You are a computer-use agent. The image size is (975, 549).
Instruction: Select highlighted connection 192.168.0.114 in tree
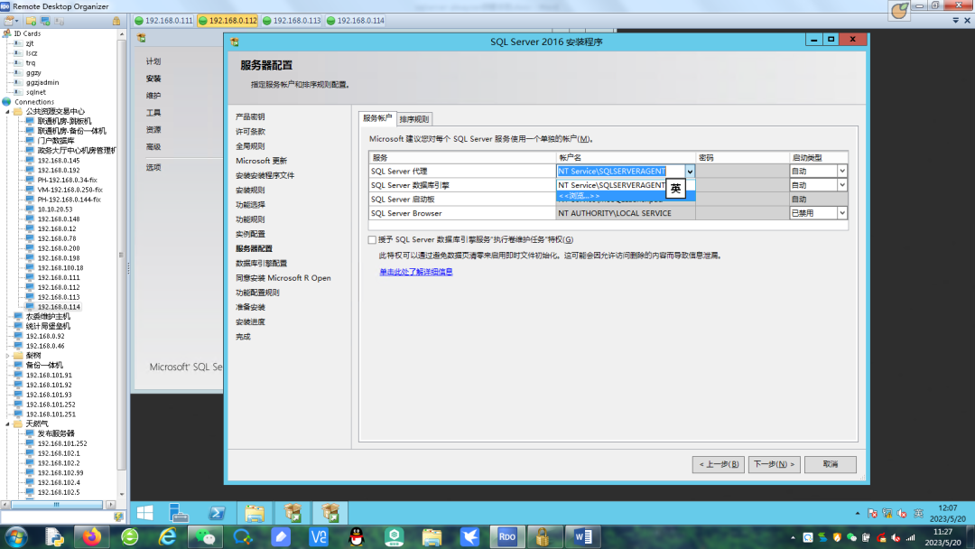[x=59, y=307]
